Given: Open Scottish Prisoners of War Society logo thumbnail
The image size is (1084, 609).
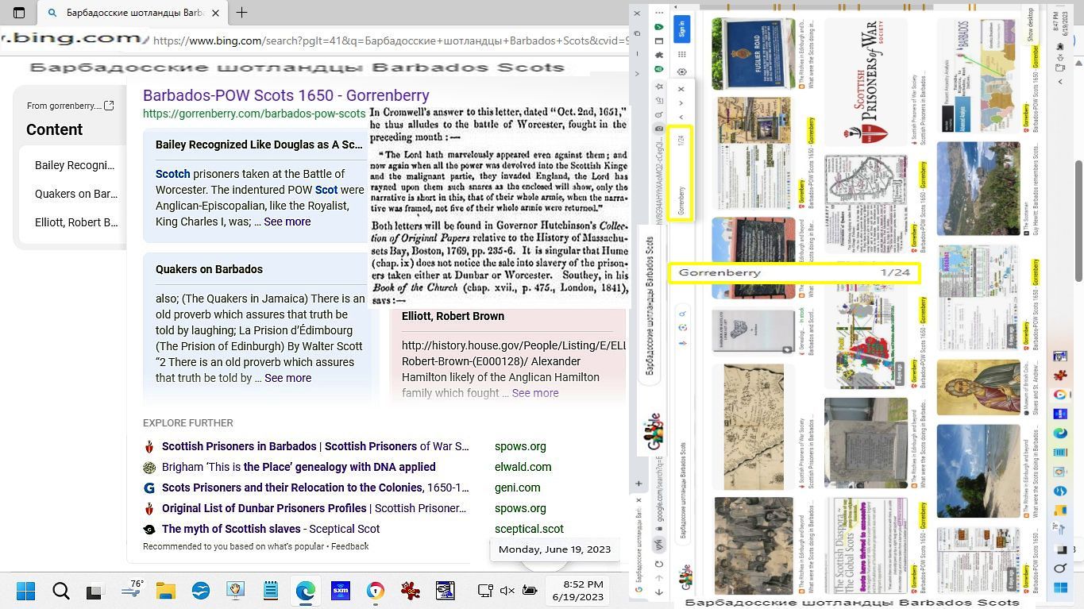Looking at the screenshot, I should pos(866,82).
